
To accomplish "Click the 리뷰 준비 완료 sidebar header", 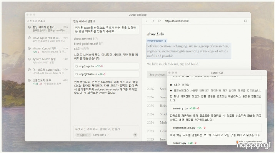I will [x=36, y=21].
